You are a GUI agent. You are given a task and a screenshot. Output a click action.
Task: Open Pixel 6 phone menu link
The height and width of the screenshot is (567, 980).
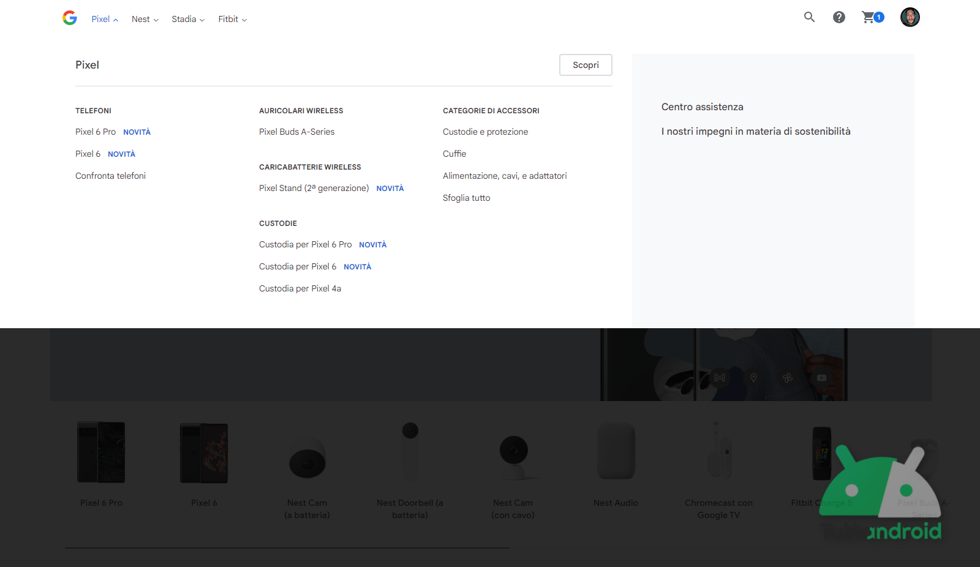(88, 154)
